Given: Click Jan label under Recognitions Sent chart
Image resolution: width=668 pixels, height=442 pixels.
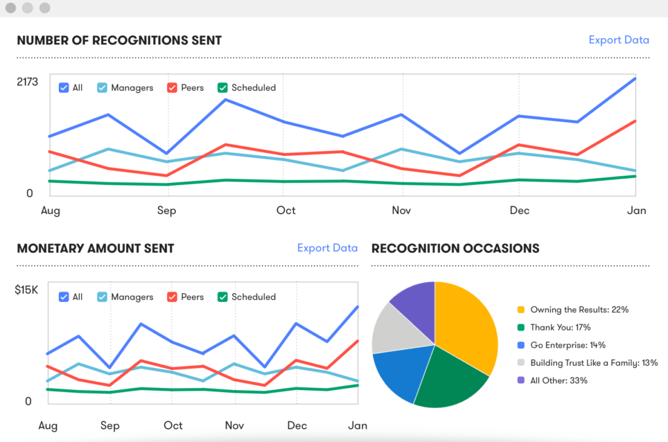Looking at the screenshot, I should pyautogui.click(x=637, y=211).
